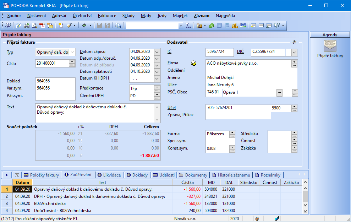Open the Fakturace menu

point(107,16)
